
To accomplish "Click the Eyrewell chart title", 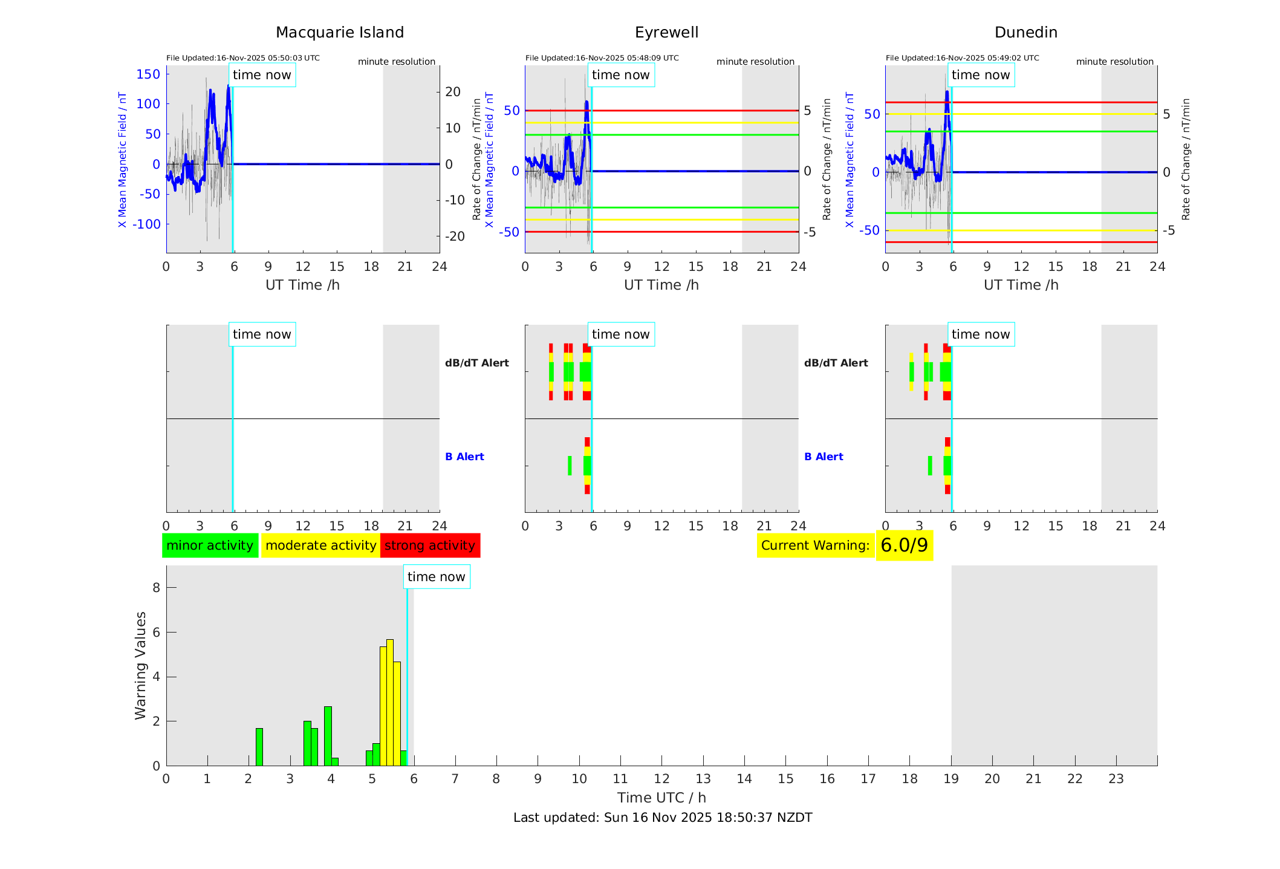I will pos(666,33).
